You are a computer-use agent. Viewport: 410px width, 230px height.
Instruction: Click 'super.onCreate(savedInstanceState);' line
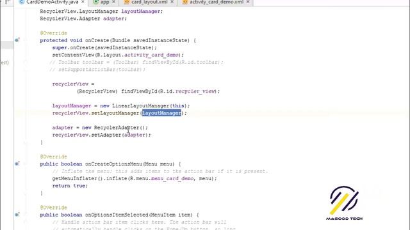pyautogui.click(x=104, y=48)
